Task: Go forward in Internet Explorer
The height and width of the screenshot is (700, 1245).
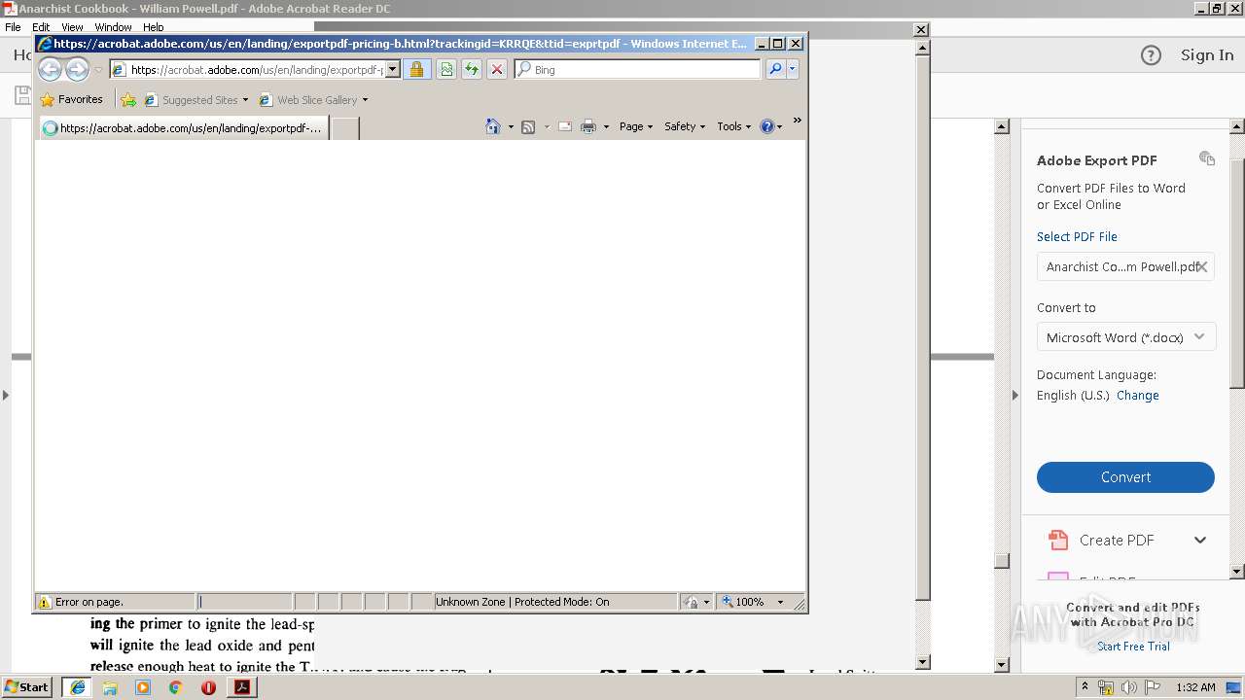Action: pyautogui.click(x=77, y=69)
